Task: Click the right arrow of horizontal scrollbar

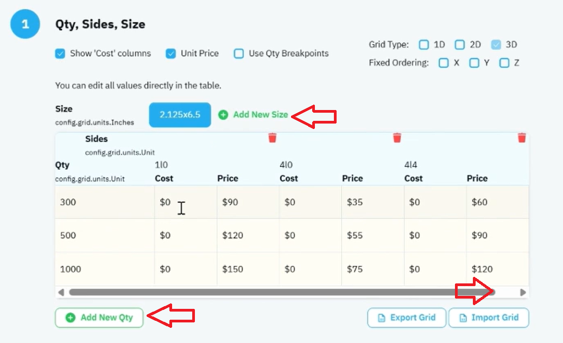Action: pos(523,293)
